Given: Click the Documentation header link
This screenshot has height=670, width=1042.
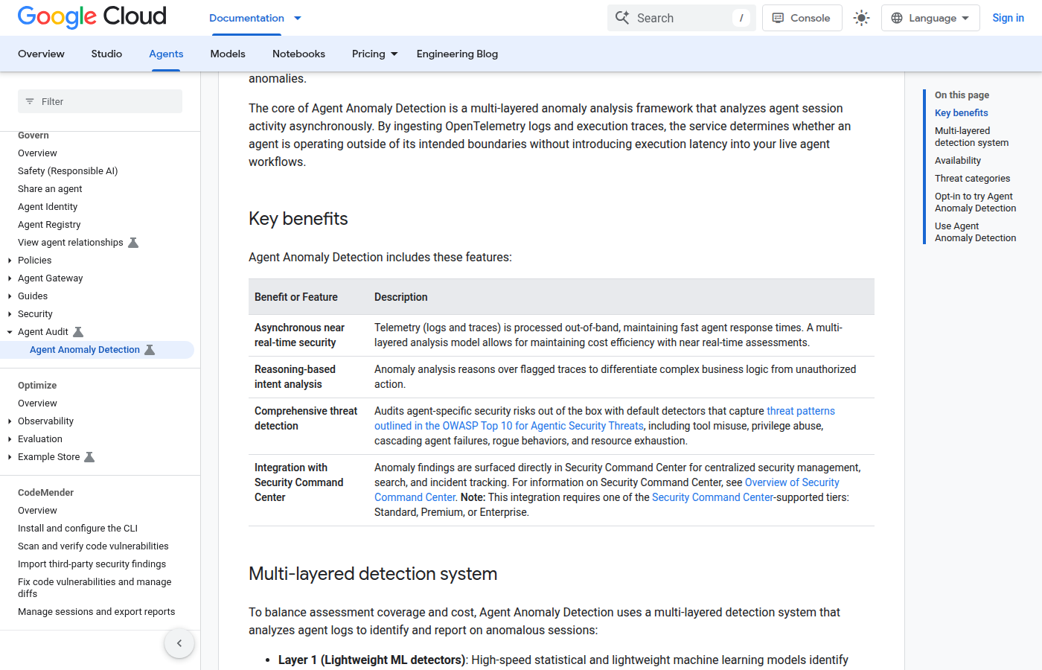Looking at the screenshot, I should 246,18.
